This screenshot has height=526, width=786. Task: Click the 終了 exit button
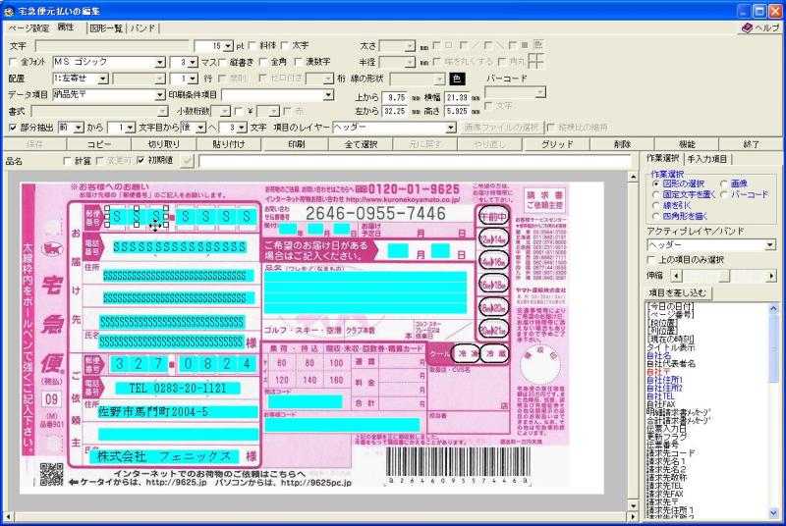(x=751, y=144)
